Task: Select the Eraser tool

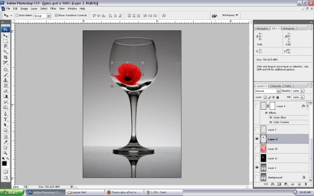Action: [x=5, y=91]
